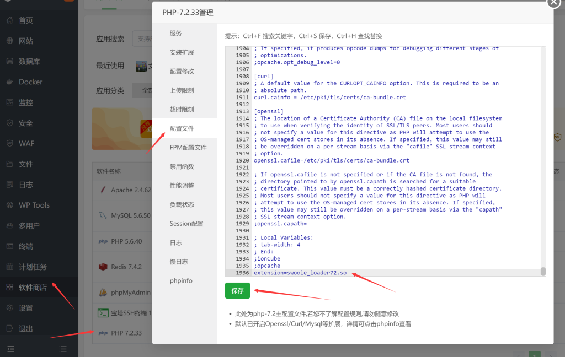Click the green 保存 save button

(x=237, y=290)
